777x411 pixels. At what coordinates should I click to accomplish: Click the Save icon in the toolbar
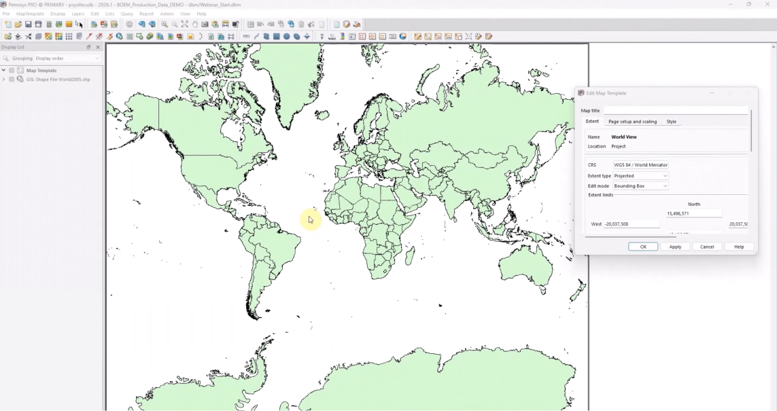(29, 24)
